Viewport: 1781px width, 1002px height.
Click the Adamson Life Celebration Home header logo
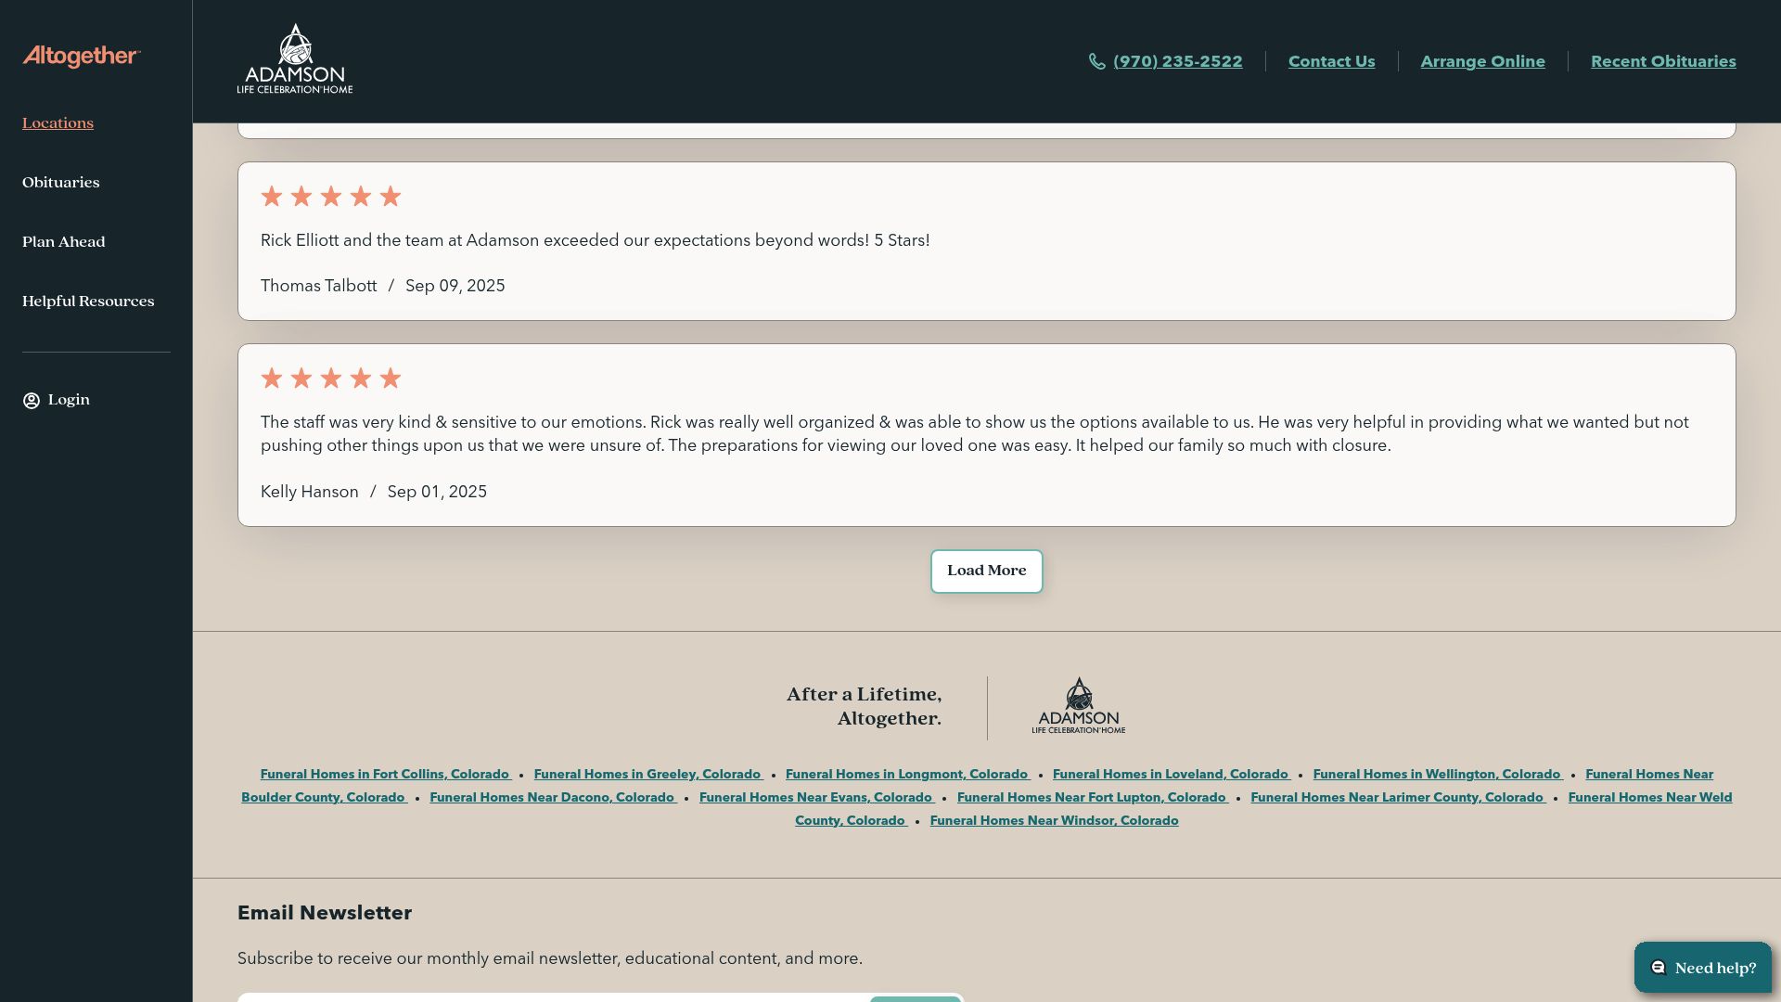click(x=295, y=59)
